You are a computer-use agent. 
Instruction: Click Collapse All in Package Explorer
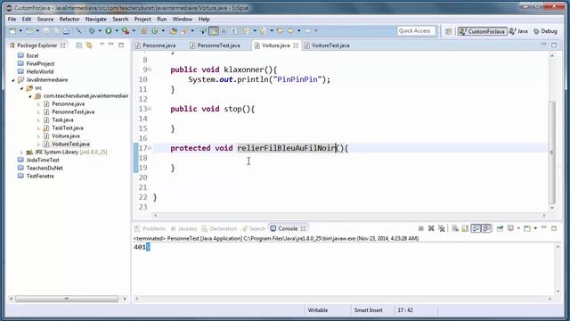point(79,45)
